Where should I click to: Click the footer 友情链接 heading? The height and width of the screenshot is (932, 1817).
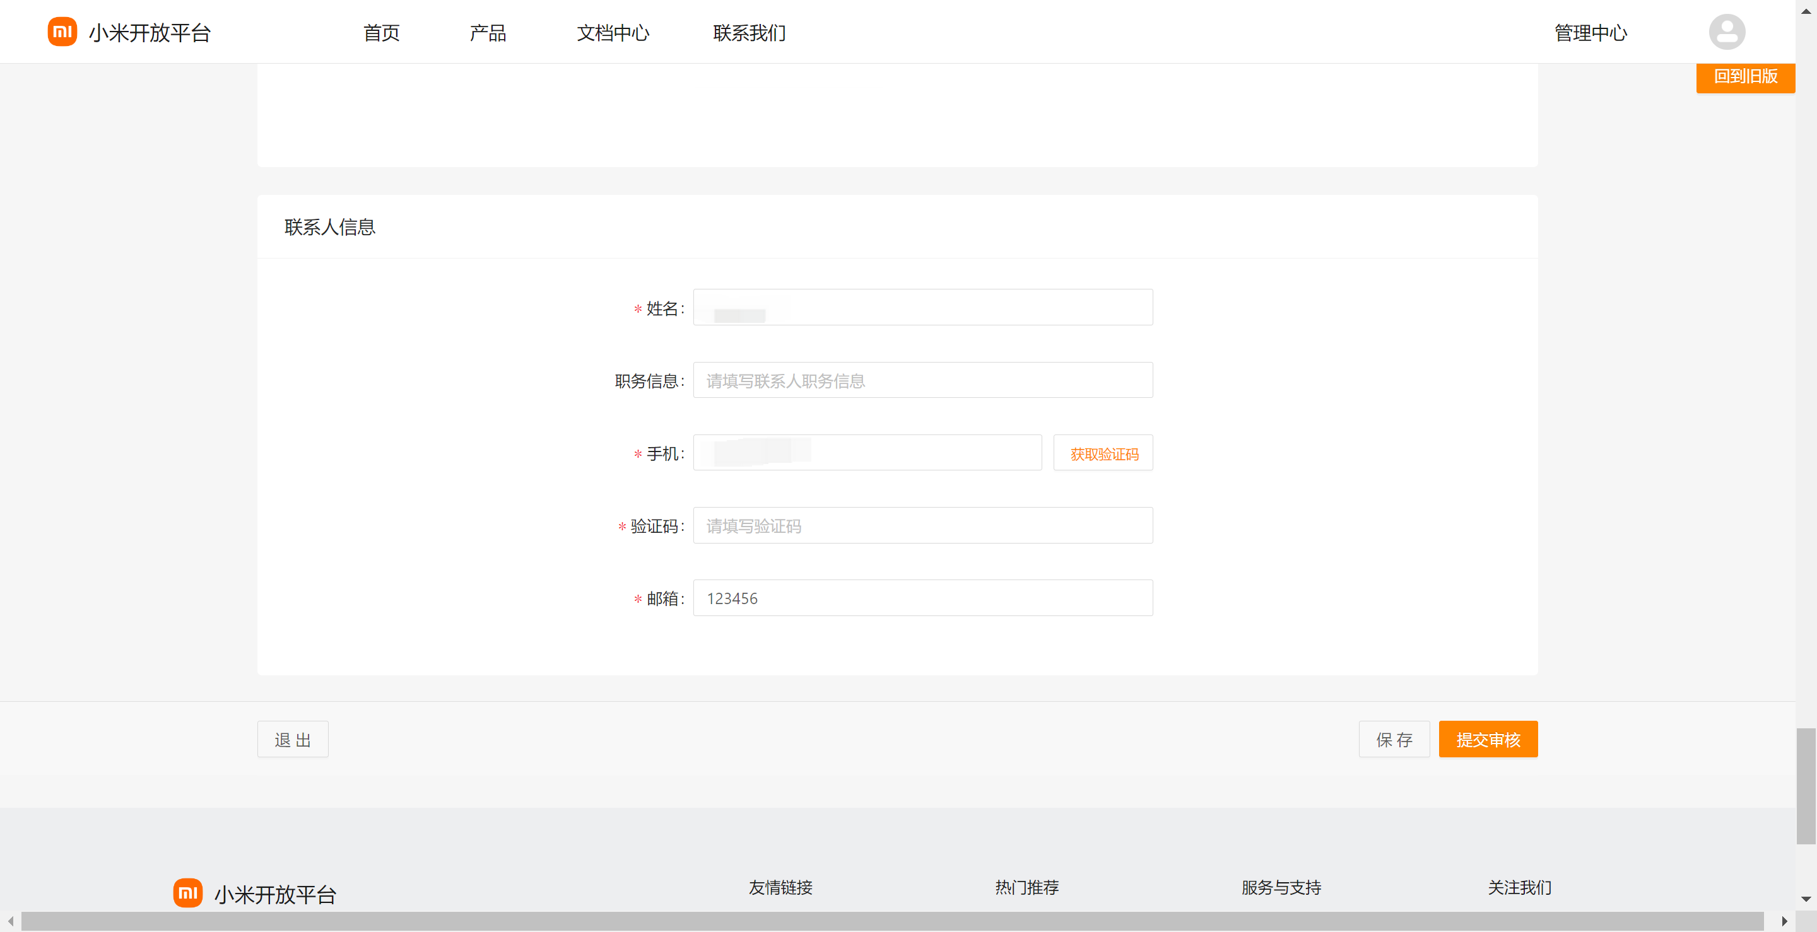(780, 888)
